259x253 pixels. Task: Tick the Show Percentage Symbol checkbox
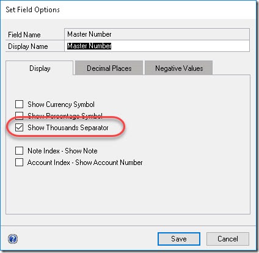19,116
